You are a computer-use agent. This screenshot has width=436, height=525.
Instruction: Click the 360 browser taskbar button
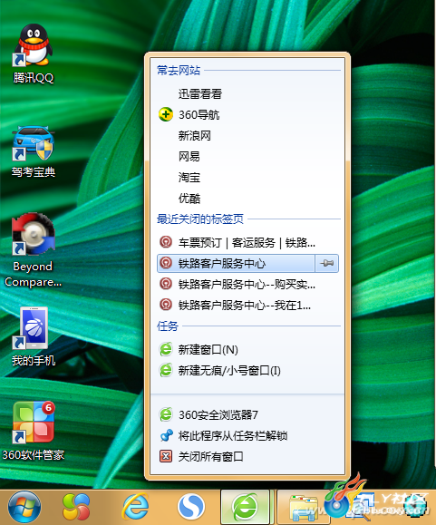click(246, 507)
